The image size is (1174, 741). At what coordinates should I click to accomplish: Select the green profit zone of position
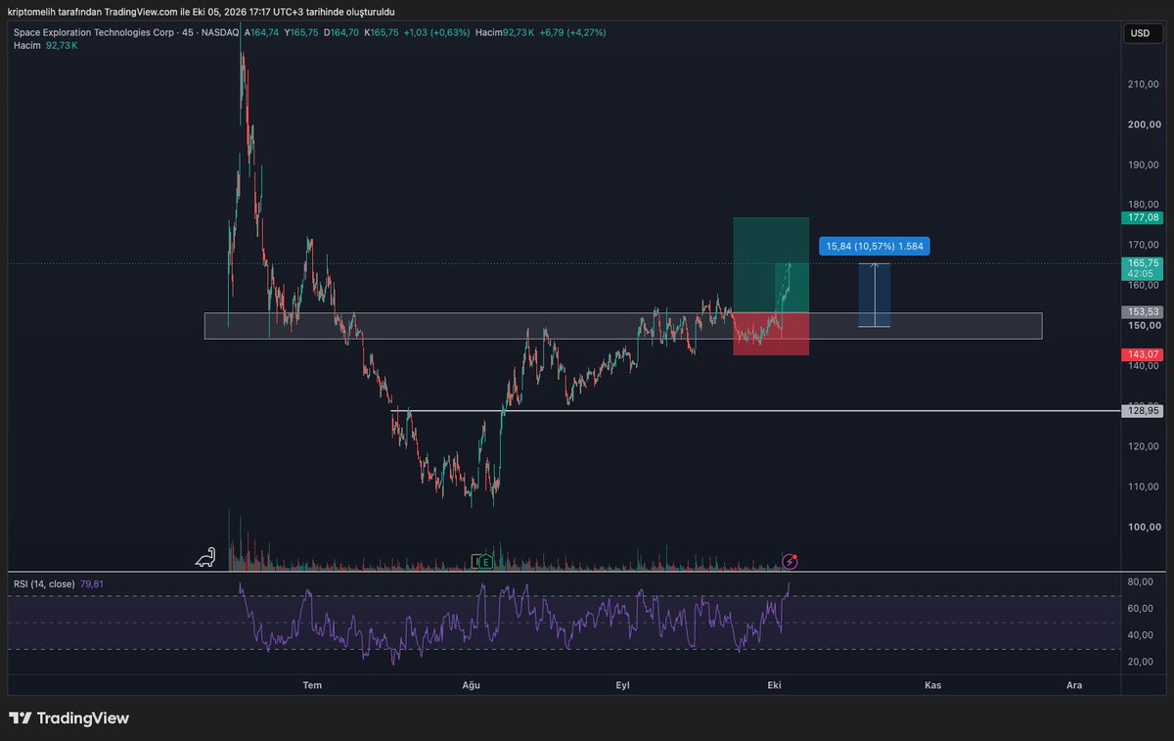pyautogui.click(x=771, y=264)
